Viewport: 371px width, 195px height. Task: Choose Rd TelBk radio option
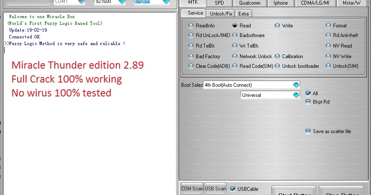[191, 46]
